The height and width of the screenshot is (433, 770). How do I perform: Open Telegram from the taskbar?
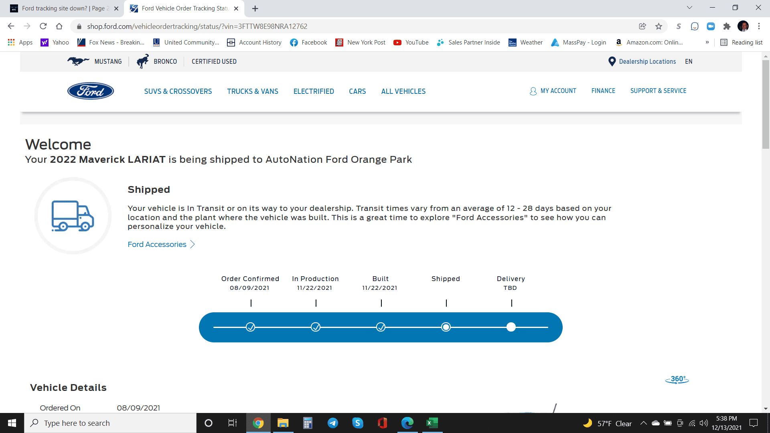333,423
